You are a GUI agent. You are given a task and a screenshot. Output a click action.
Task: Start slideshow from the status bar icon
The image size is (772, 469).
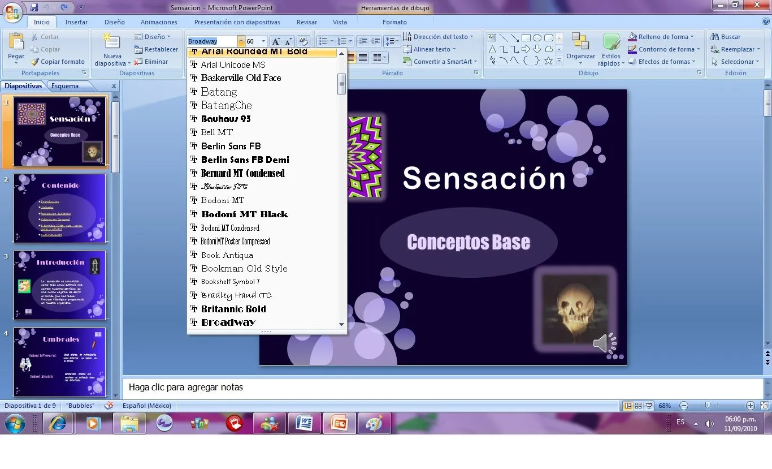click(x=649, y=406)
